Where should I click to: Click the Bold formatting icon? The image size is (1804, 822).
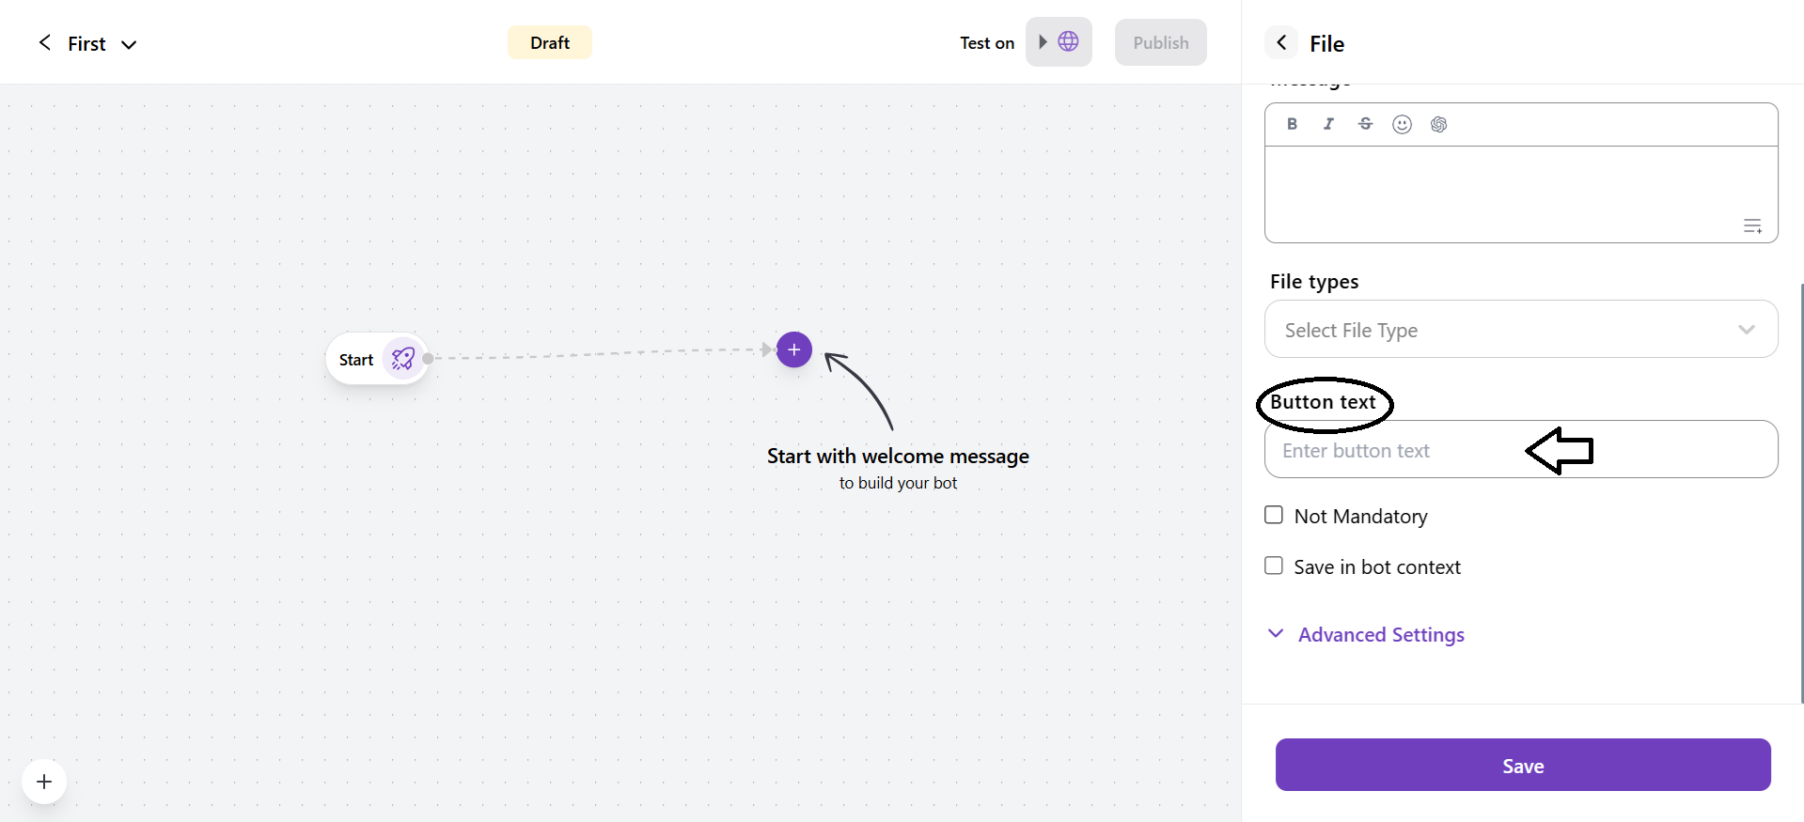click(1293, 124)
